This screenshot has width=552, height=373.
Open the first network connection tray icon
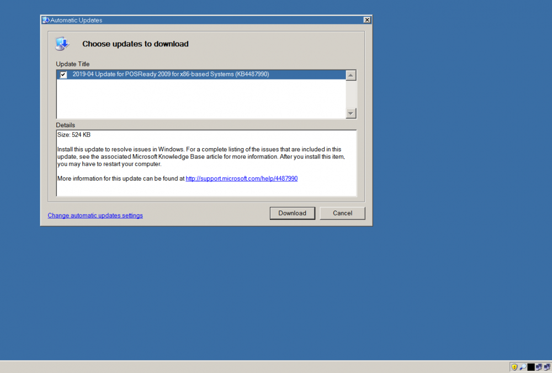pyautogui.click(x=539, y=367)
